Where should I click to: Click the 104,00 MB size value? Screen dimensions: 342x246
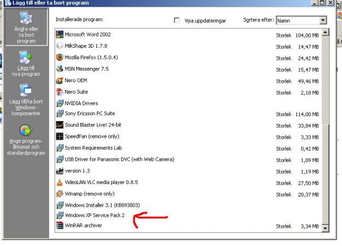click(307, 35)
